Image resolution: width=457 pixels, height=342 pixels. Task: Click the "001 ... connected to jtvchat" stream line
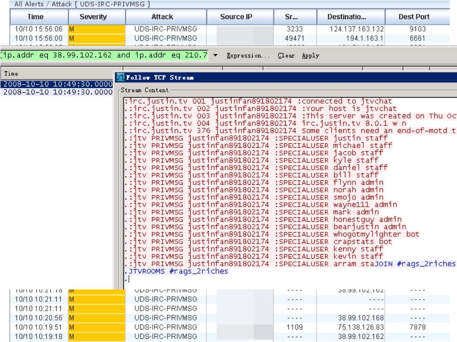[258, 101]
